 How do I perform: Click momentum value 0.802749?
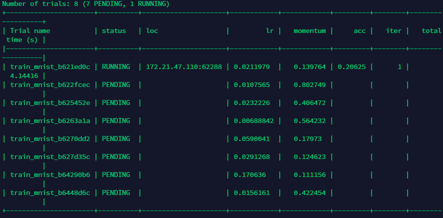point(310,85)
